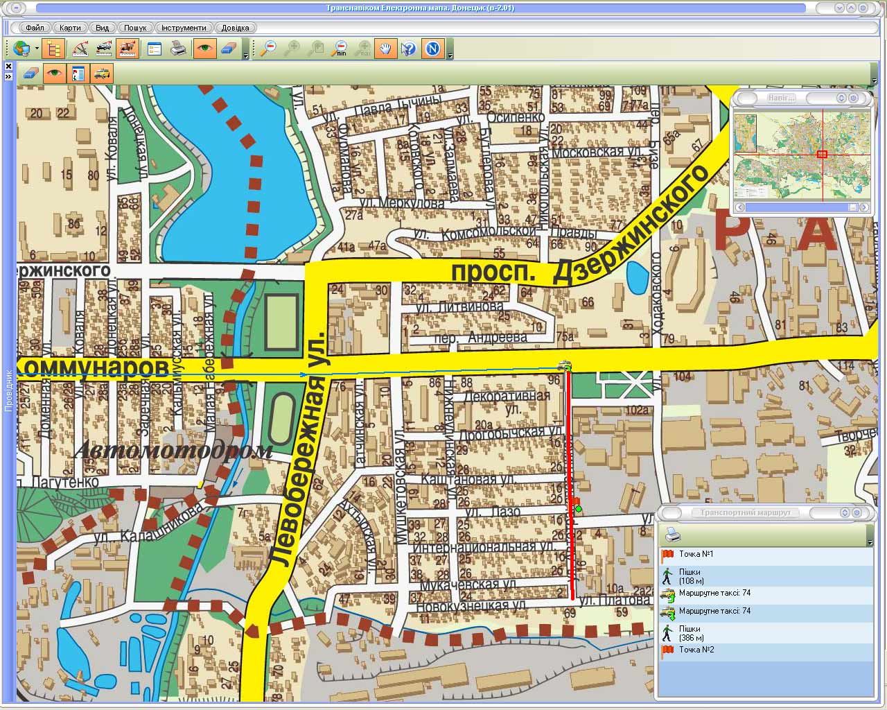This screenshot has width=887, height=710.
Task: Print the transport route list
Action: click(671, 535)
